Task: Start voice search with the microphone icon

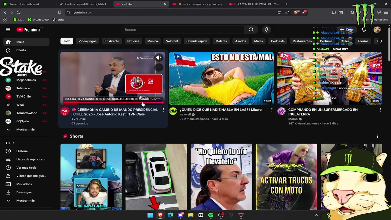Action: pos(267,30)
